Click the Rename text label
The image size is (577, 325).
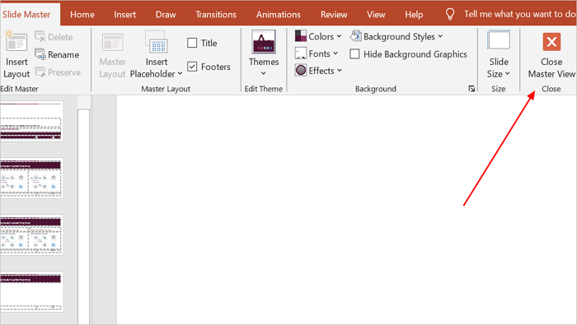[x=63, y=55]
